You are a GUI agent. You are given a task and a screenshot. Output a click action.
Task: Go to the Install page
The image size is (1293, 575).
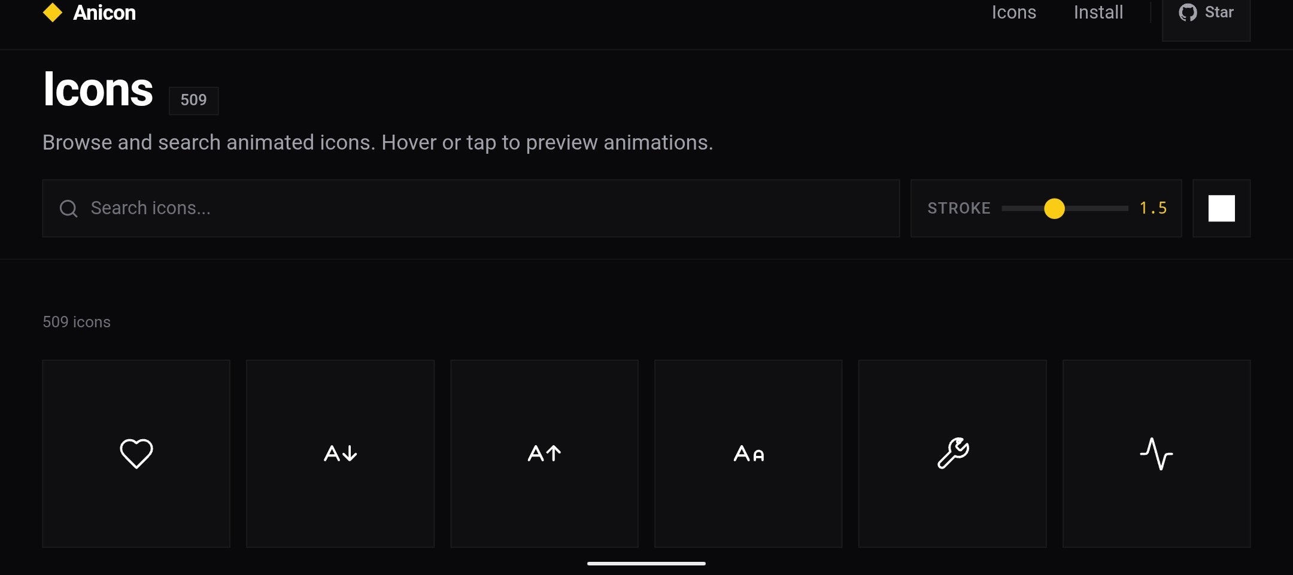click(x=1098, y=13)
